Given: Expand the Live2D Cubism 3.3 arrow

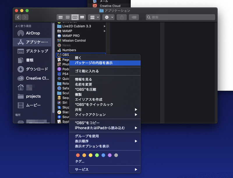Looking at the screenshot, I should (105, 26).
